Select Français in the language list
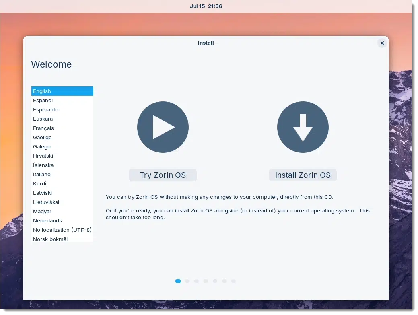418x315 pixels. point(62,128)
